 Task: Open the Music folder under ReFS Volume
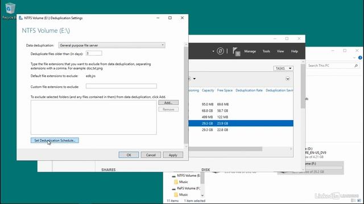coord(181,195)
